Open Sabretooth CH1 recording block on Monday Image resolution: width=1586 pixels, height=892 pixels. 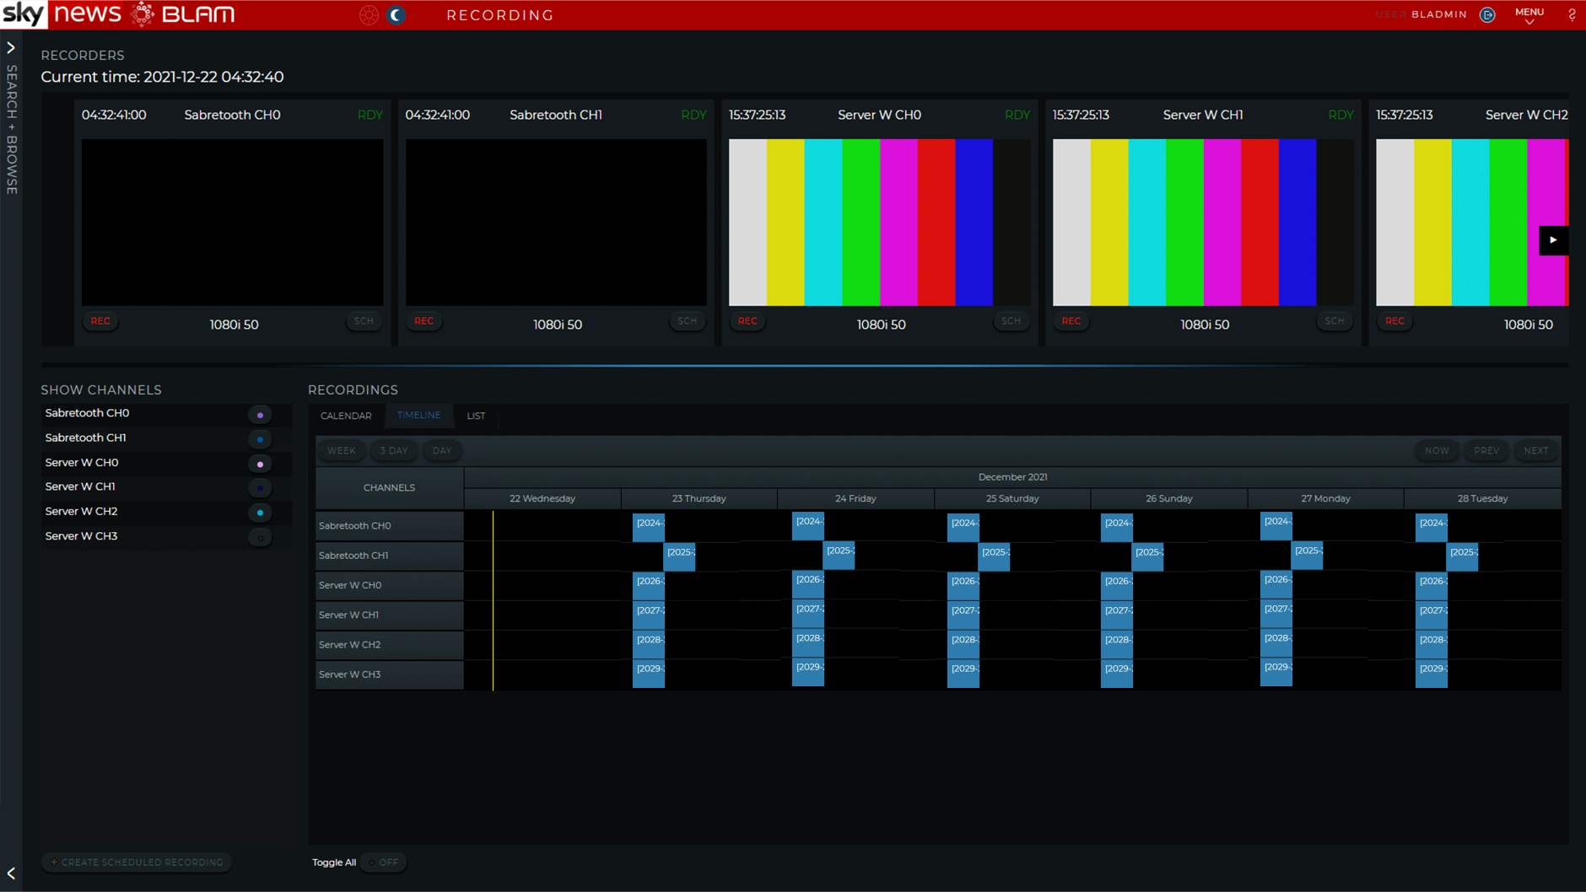point(1307,555)
